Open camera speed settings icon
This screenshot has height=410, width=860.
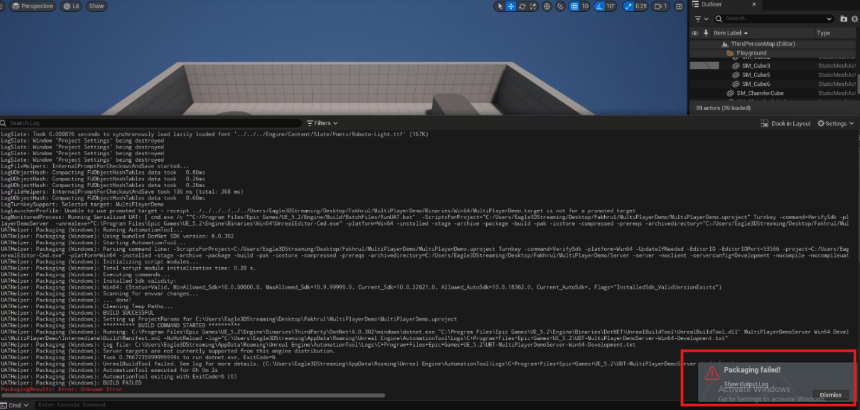click(660, 7)
